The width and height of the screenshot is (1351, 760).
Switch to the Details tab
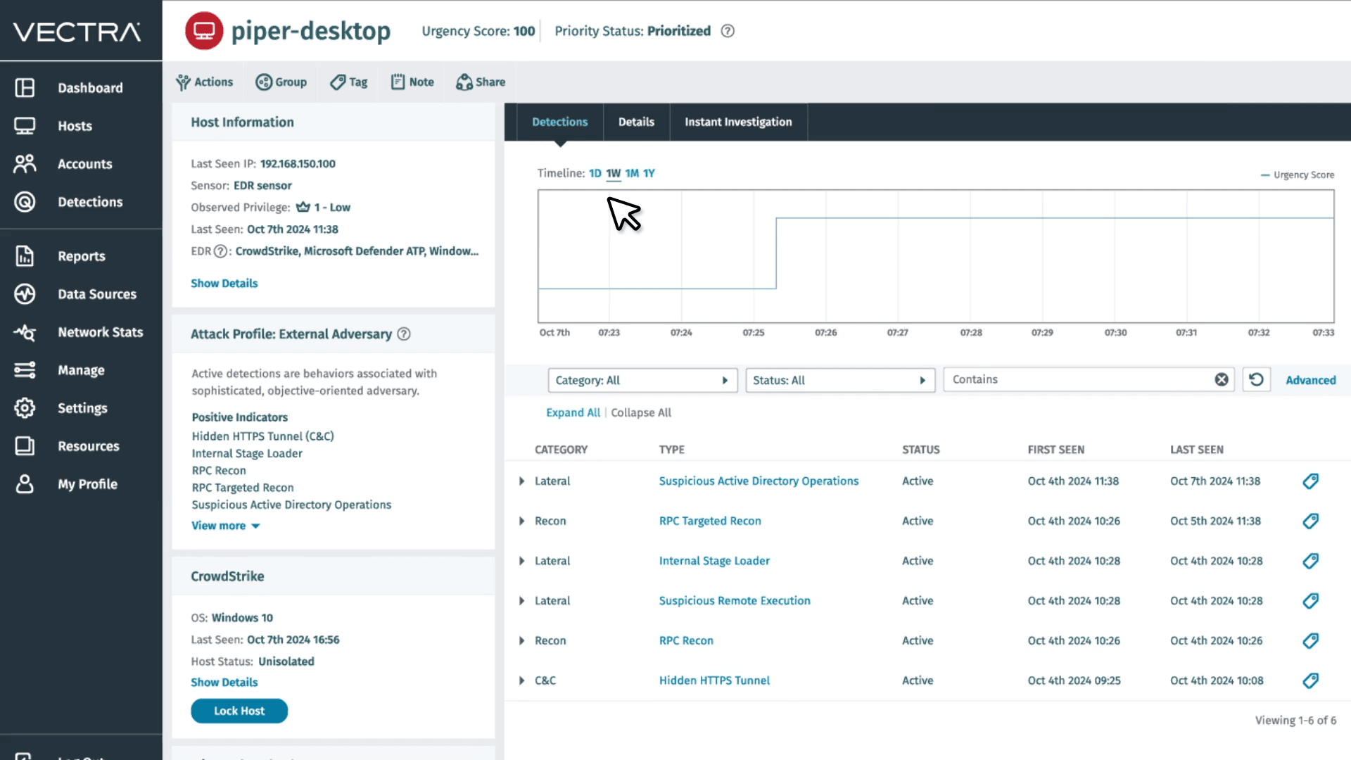(x=635, y=122)
